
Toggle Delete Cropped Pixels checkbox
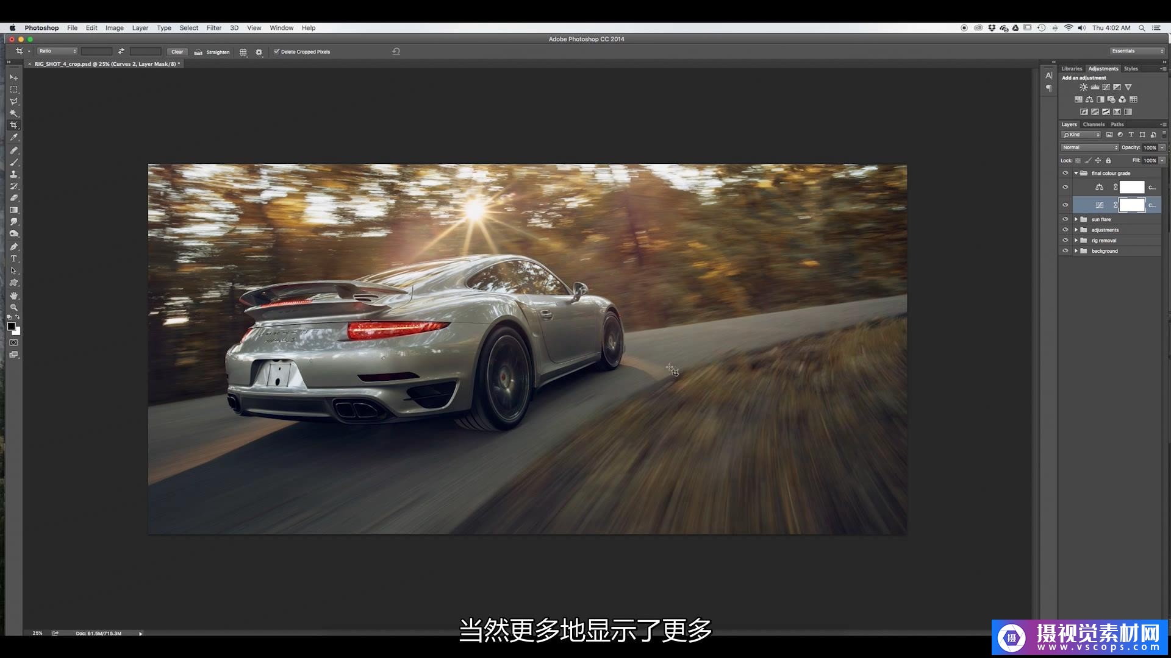276,52
